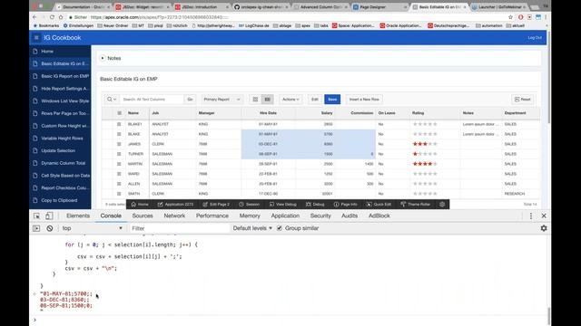Open row actions menu for MARTIN
The image size is (581, 326).
point(119,164)
